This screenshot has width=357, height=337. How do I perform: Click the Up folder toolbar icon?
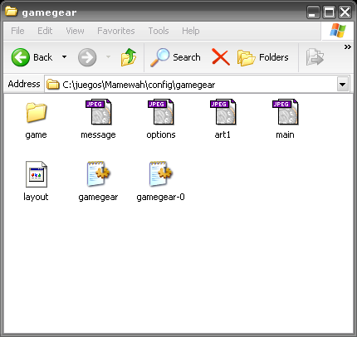coord(129,57)
